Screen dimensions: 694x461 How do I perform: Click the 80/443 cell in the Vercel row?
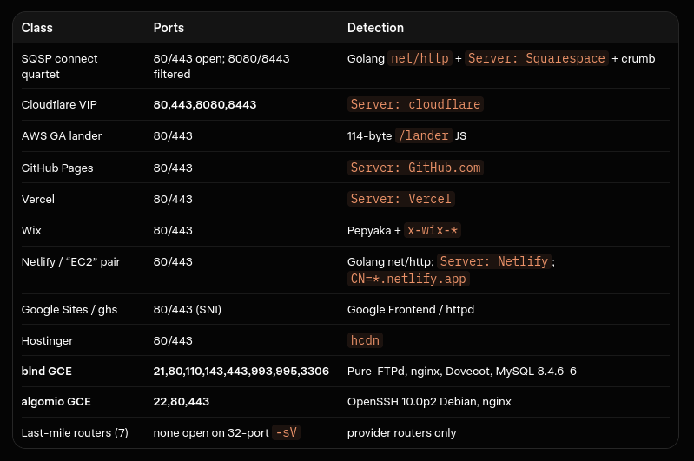pos(173,199)
